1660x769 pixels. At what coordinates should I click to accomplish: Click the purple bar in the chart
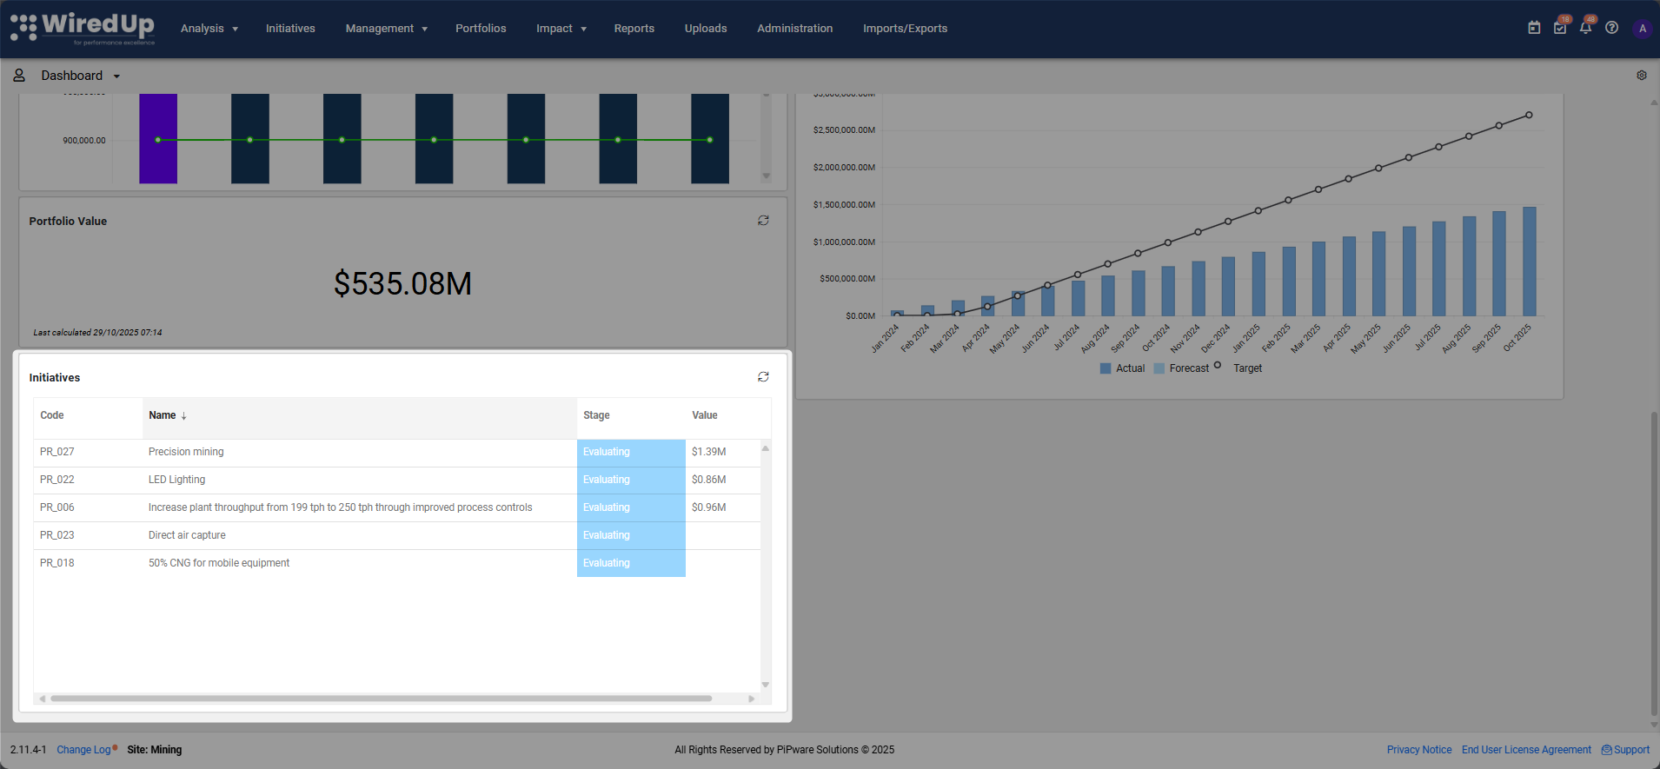pyautogui.click(x=158, y=138)
